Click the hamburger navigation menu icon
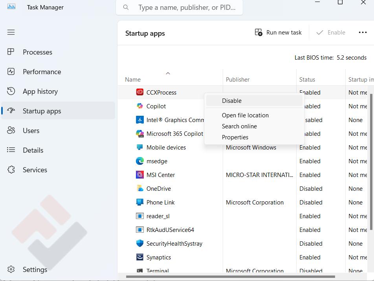Viewport: 374px width, 281px height. [x=11, y=32]
